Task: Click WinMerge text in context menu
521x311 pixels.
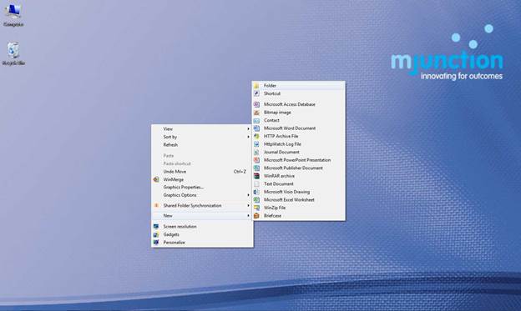Action: pyautogui.click(x=174, y=179)
